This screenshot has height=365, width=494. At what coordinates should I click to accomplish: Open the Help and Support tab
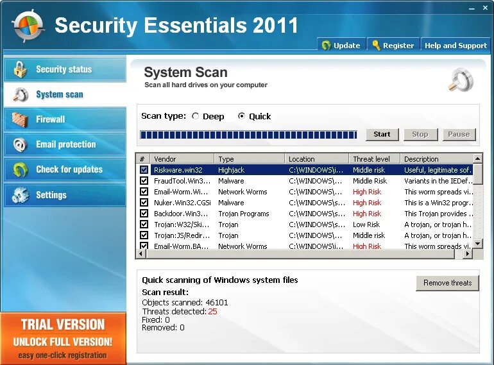[x=456, y=45]
